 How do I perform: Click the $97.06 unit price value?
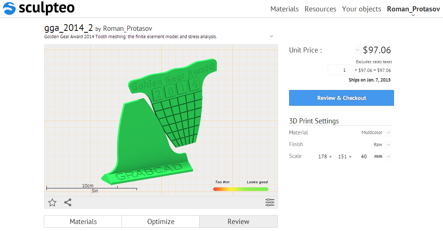point(377,50)
